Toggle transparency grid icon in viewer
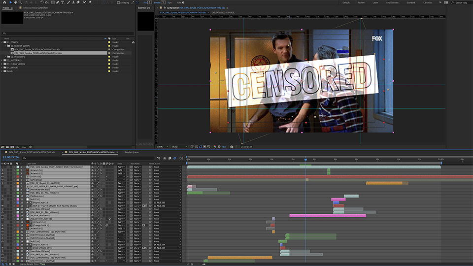Image resolution: width=473 pixels, height=266 pixels. click(197, 147)
